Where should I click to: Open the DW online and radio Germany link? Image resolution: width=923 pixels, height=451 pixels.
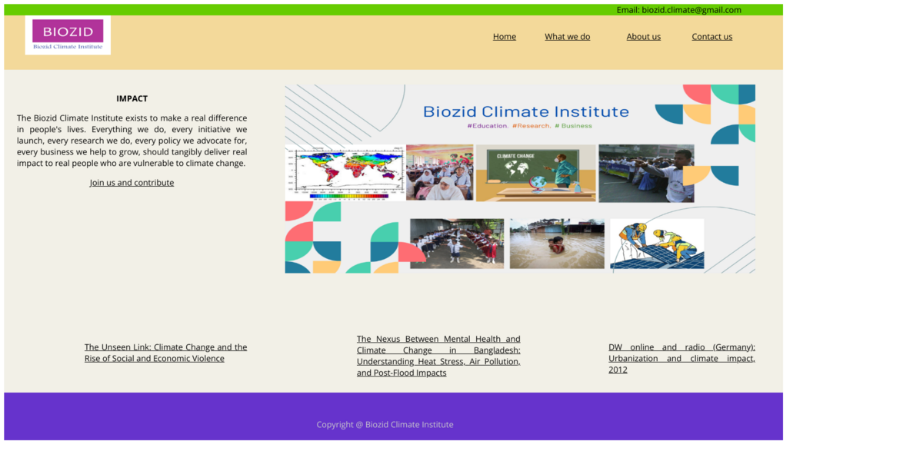click(x=681, y=358)
